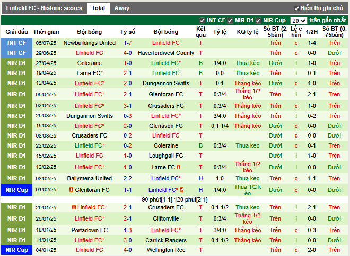
Task: Click the Số BT (0.75bàn) column header
Action: click(334, 32)
